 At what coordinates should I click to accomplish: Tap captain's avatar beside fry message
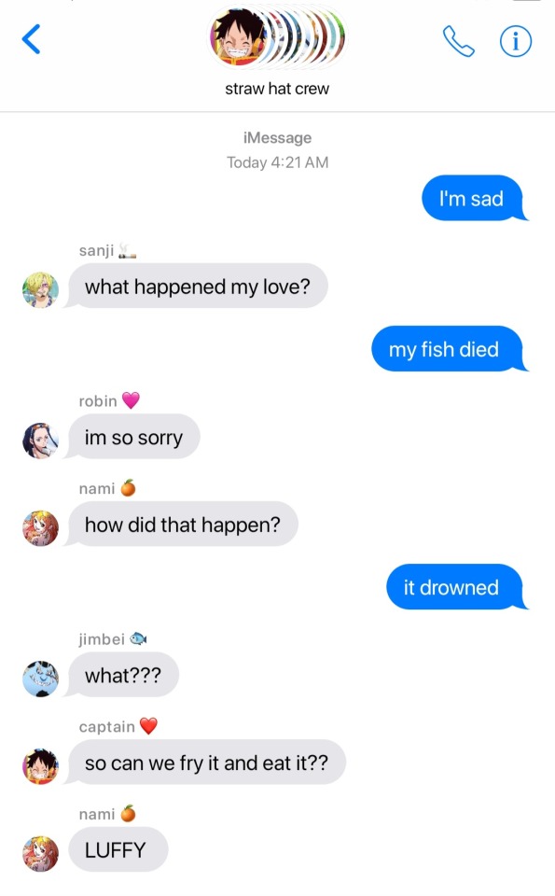click(x=40, y=765)
